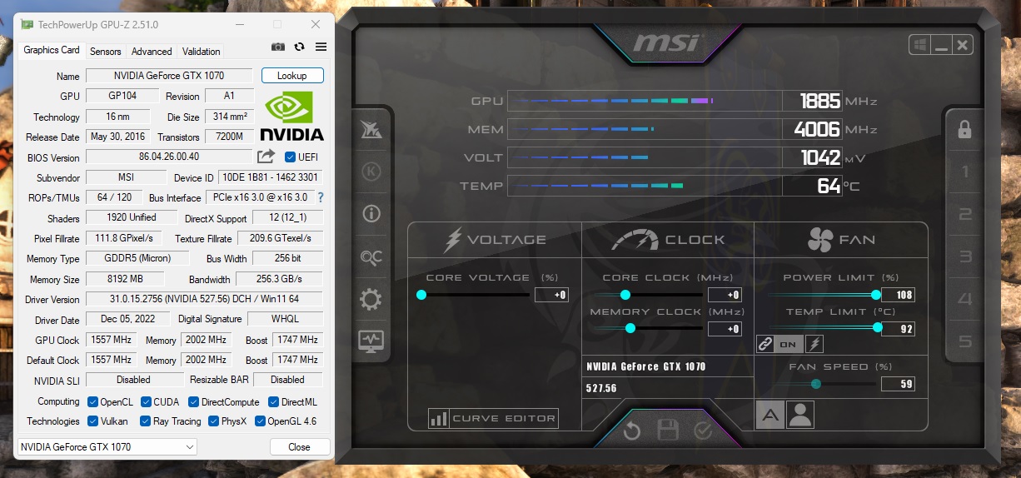Click lightning priority icon beside link
This screenshot has width=1021, height=478.
[x=814, y=344]
